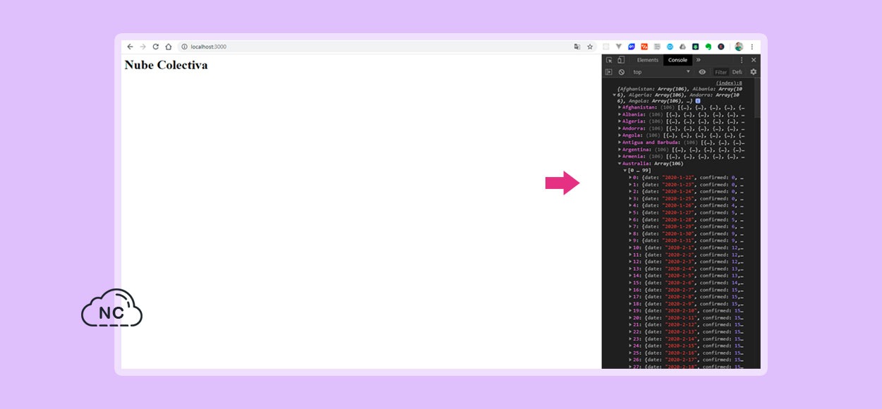882x409 pixels.
Task: Expand the Antigua and Barbuda array
Action: point(620,142)
